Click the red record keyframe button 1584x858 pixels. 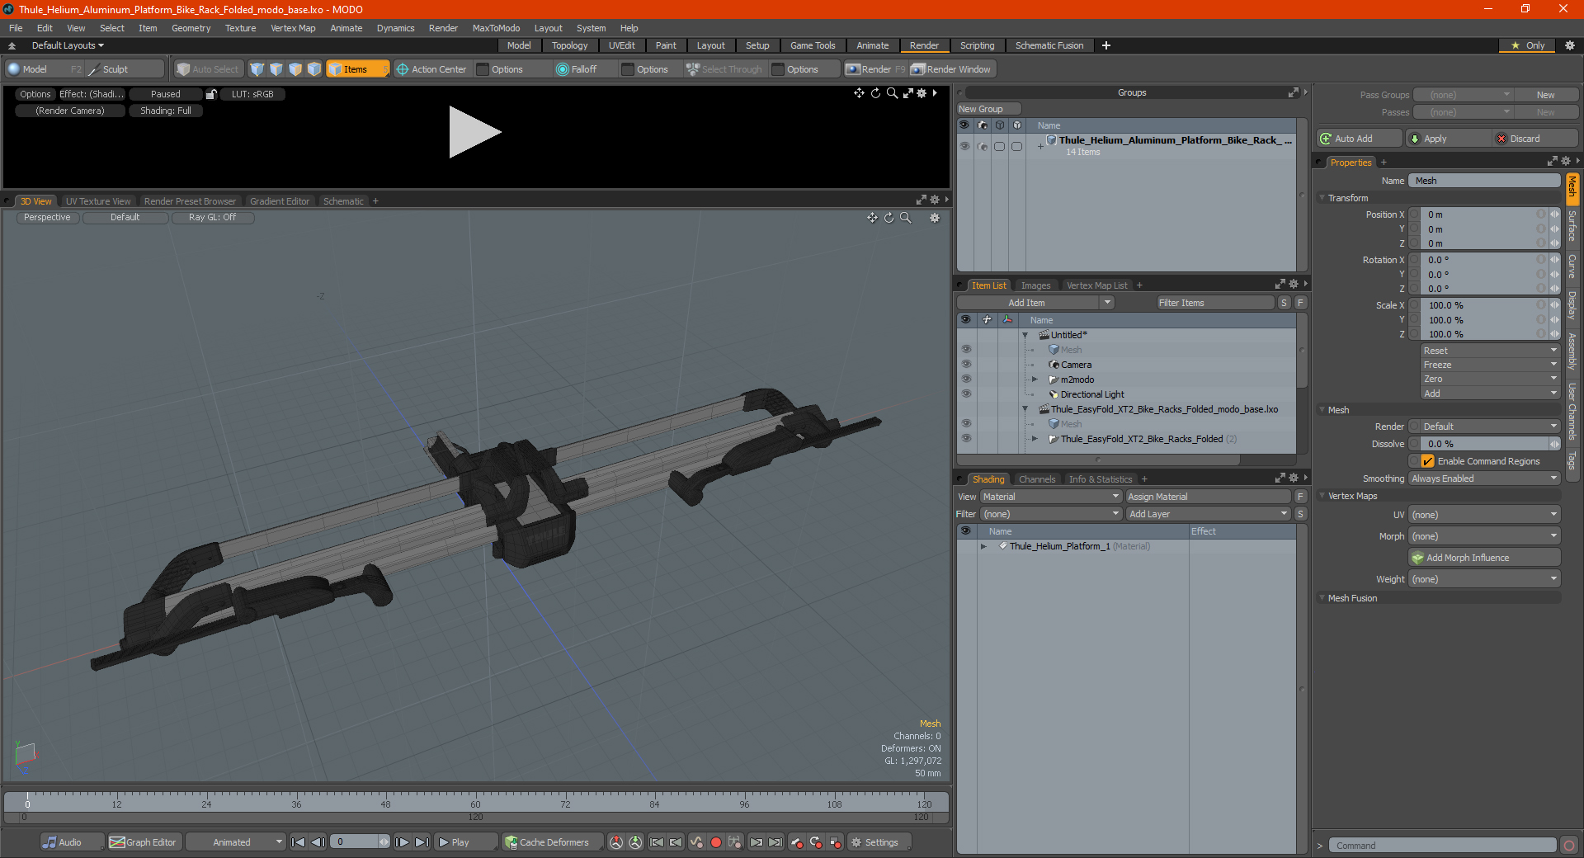tap(716, 842)
